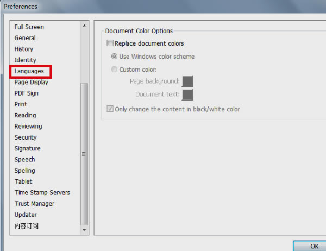Screen dimensions: 326x251
Task: Open the Tablet preferences
Action: (23, 181)
